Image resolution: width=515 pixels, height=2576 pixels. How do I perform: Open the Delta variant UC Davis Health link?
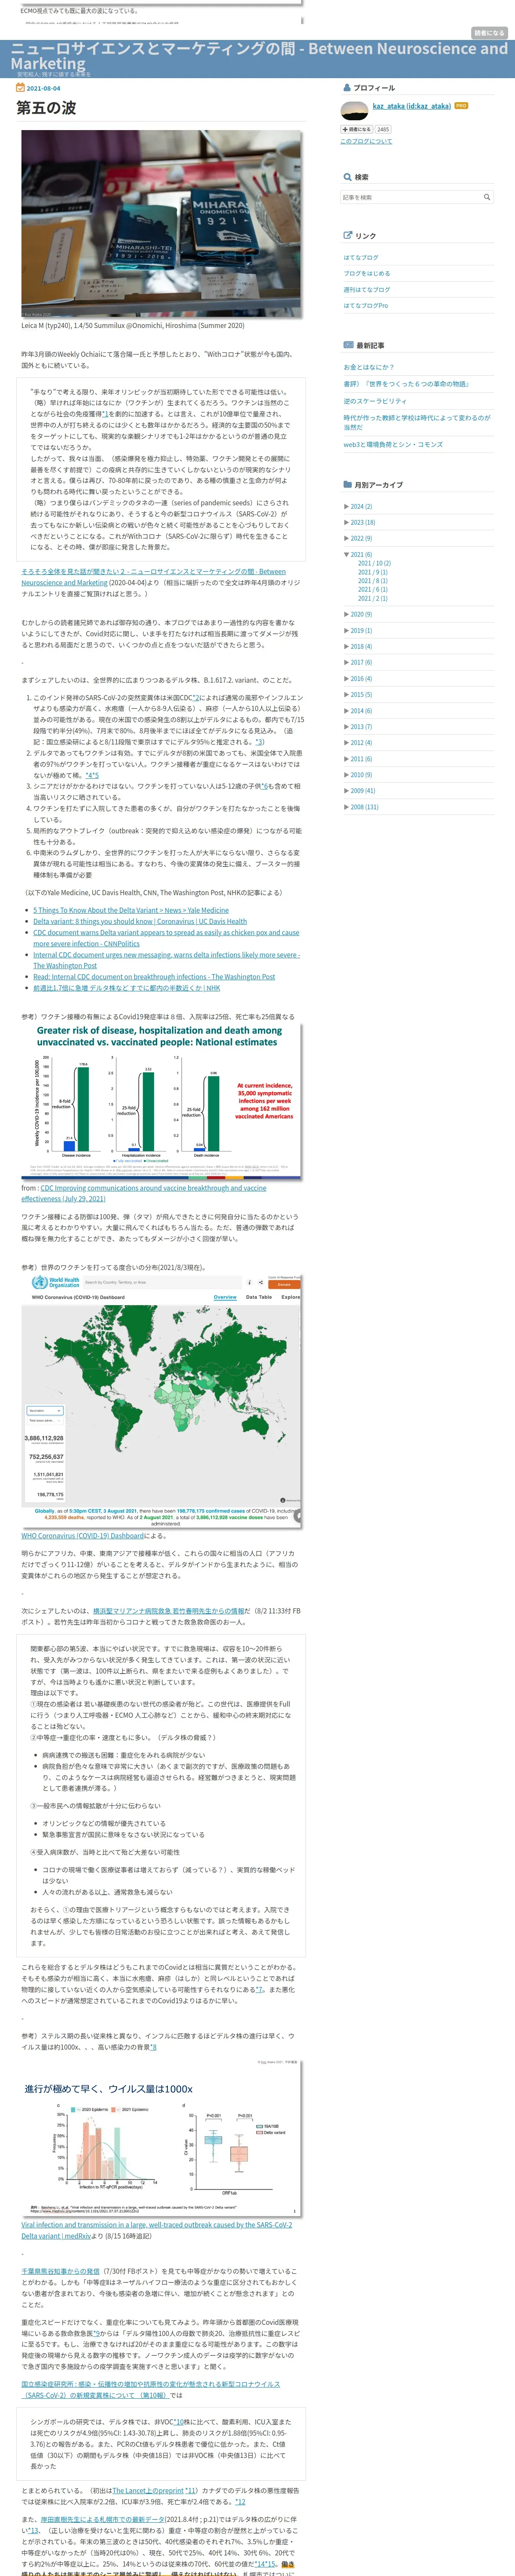pos(140,921)
